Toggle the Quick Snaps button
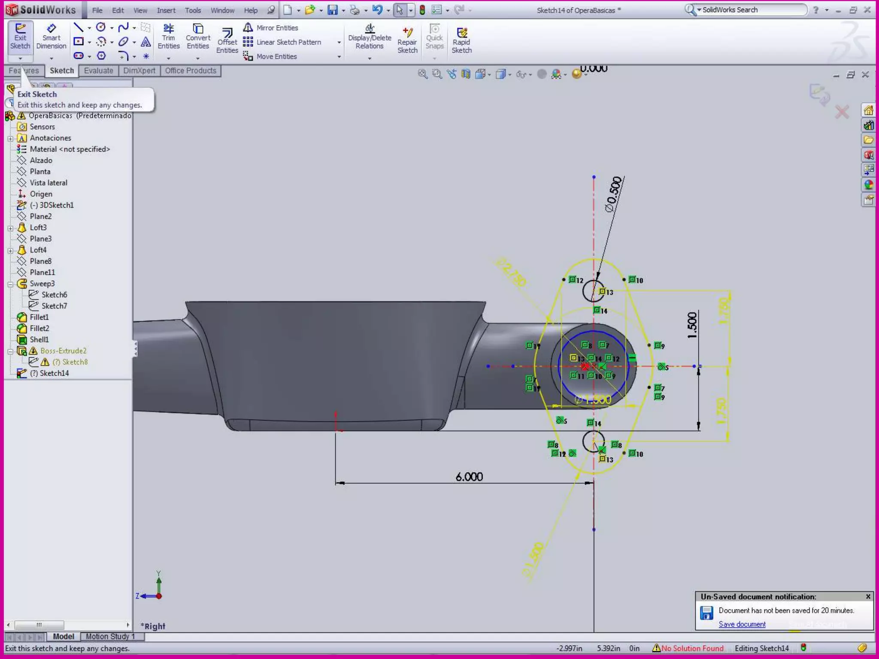The height and width of the screenshot is (659, 879). (434, 36)
